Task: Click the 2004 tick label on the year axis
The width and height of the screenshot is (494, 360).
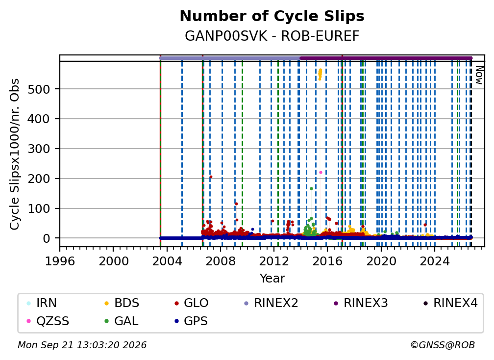Action: coord(167,261)
